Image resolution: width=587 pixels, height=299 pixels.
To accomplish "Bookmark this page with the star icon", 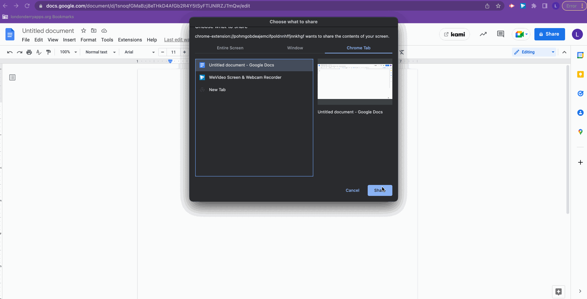I will (498, 6).
